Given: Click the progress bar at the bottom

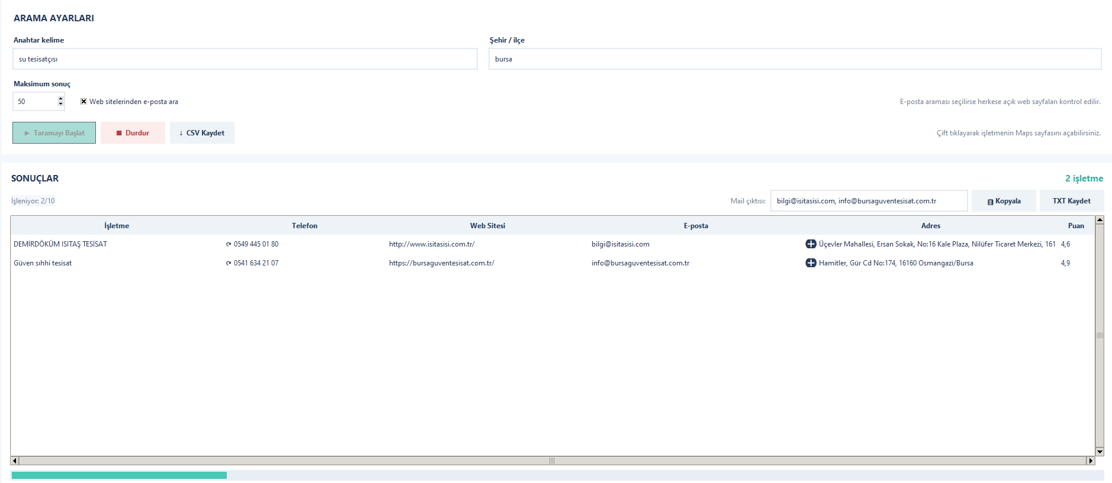Looking at the screenshot, I should (x=557, y=475).
